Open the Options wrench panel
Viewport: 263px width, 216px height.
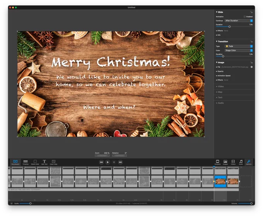click(249, 162)
